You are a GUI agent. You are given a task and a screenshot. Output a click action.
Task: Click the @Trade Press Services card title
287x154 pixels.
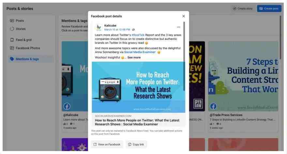coord(226,115)
